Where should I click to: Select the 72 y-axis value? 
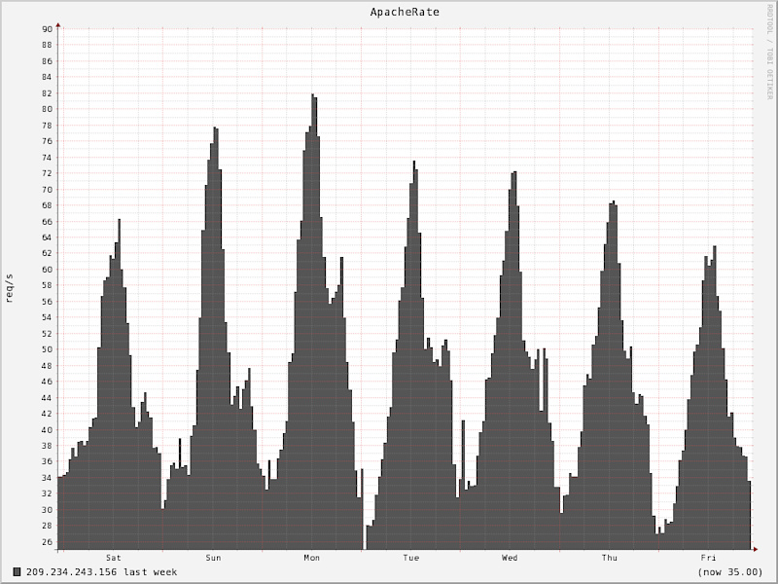tap(47, 173)
